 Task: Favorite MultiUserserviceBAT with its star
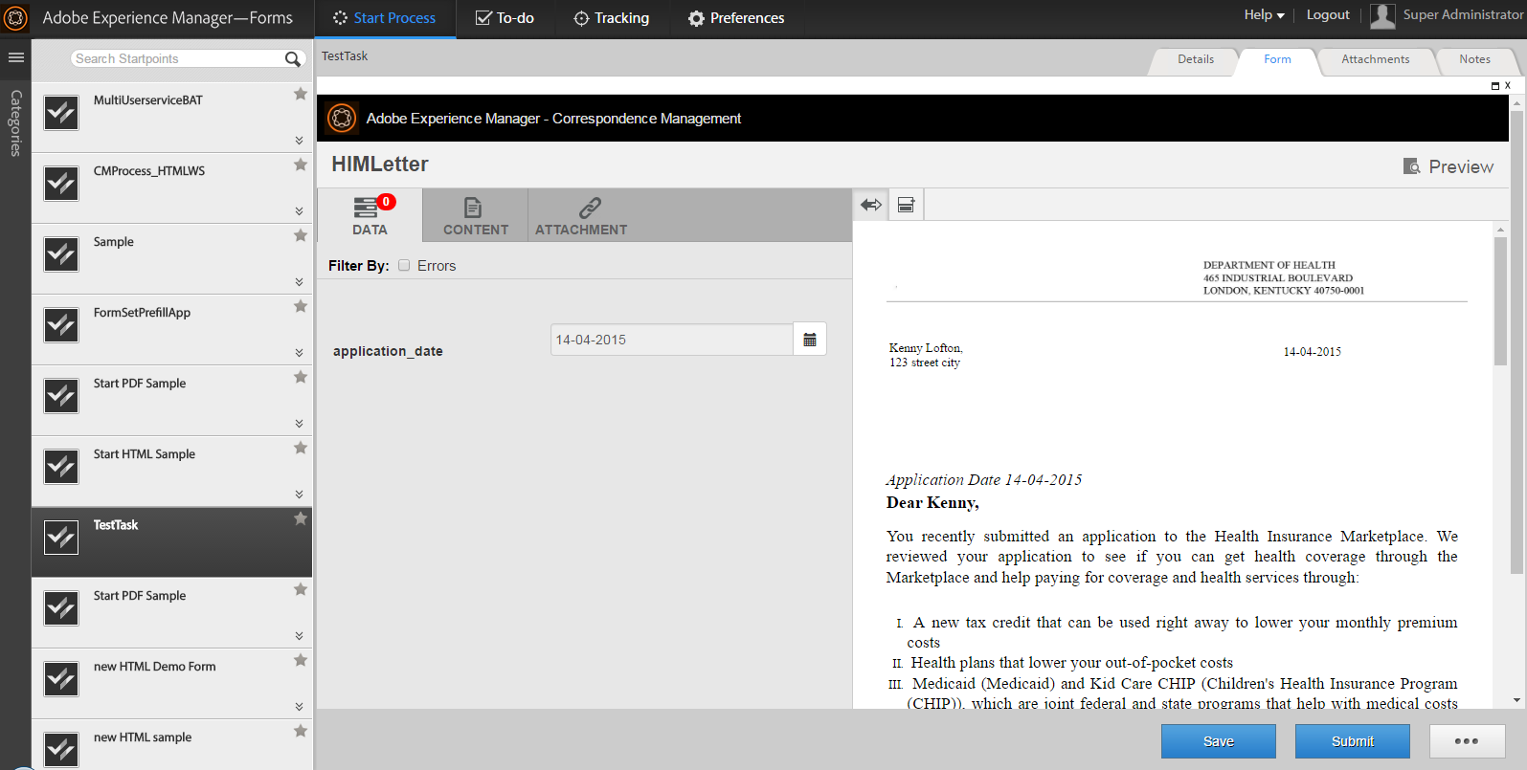[301, 94]
